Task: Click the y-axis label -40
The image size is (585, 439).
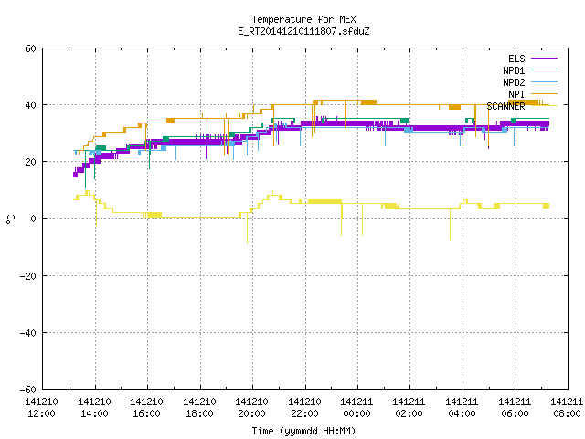Action: 28,333
